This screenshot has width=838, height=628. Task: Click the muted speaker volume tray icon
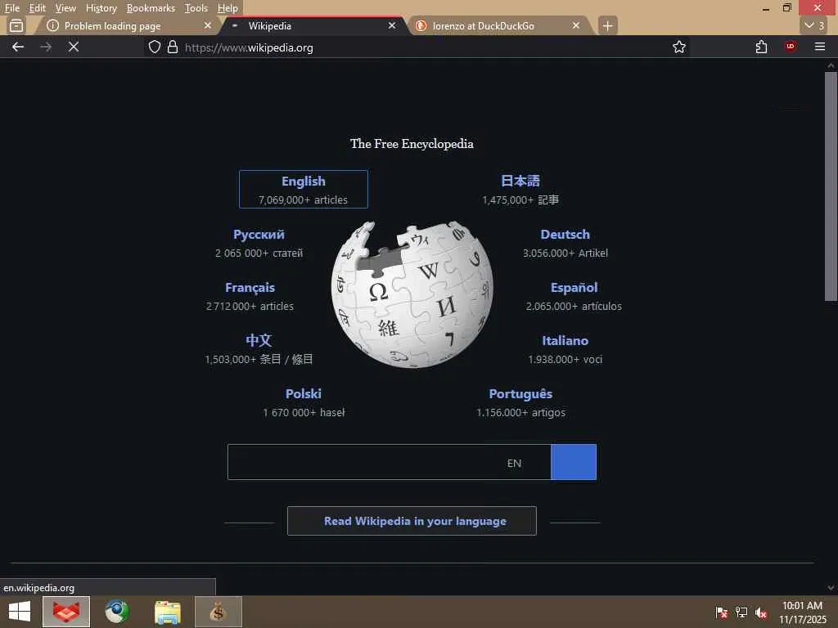762,612
